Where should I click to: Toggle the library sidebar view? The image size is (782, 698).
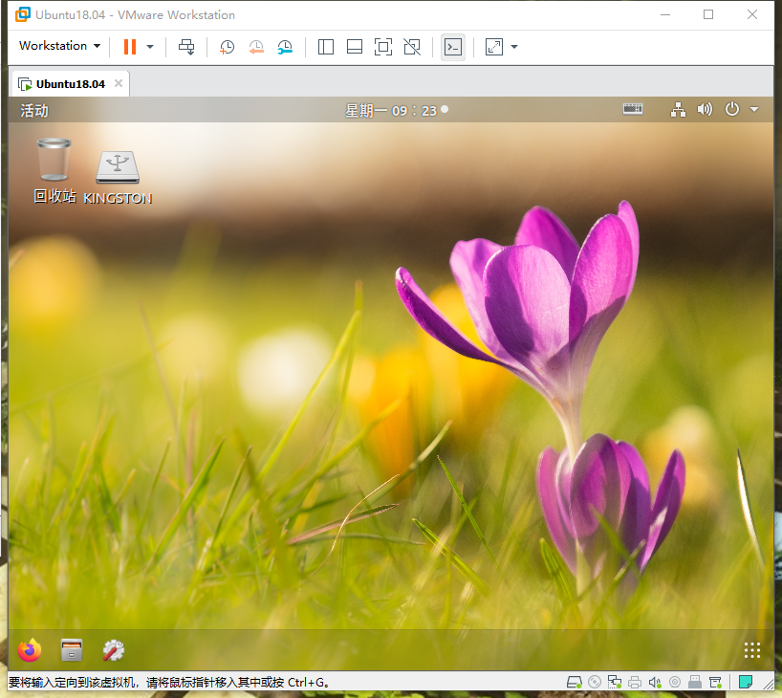pyautogui.click(x=326, y=47)
